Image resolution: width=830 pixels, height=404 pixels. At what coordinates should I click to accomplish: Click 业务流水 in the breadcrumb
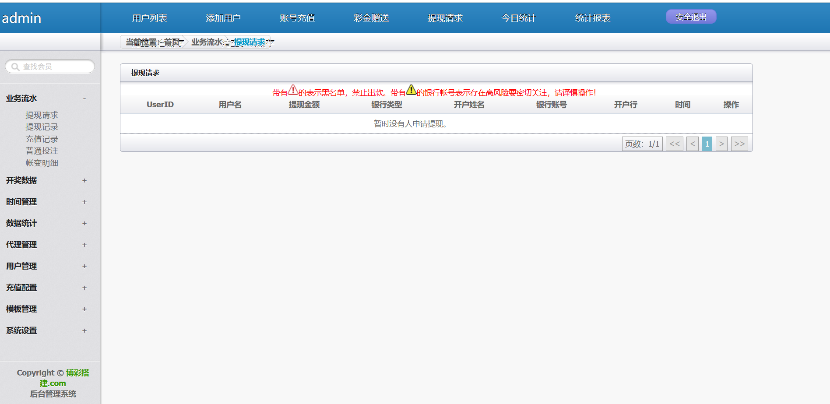tap(207, 42)
